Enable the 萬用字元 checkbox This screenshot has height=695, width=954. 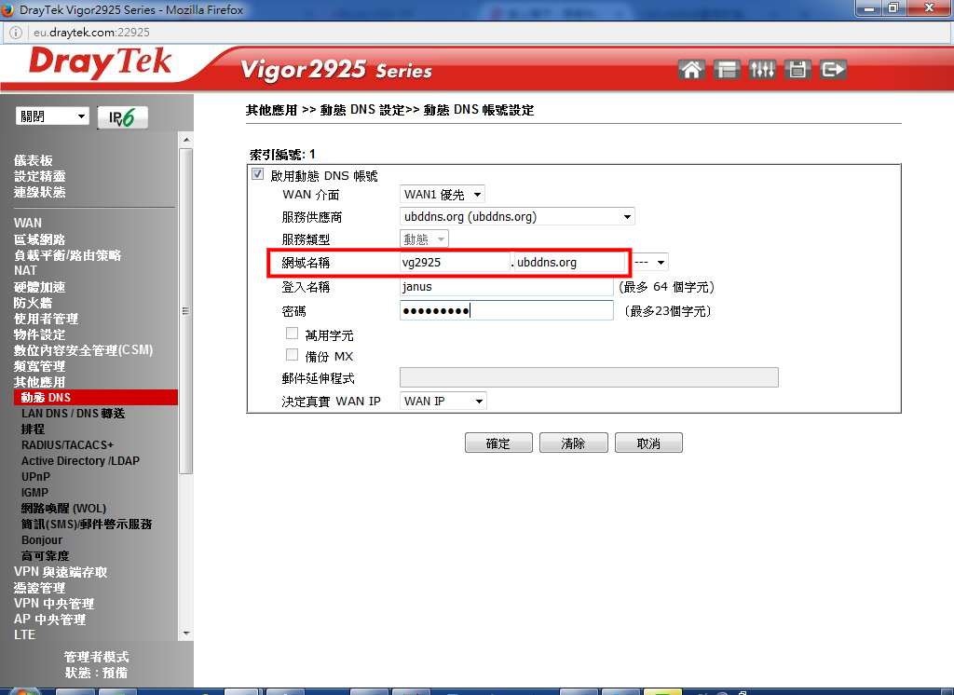pyautogui.click(x=293, y=334)
